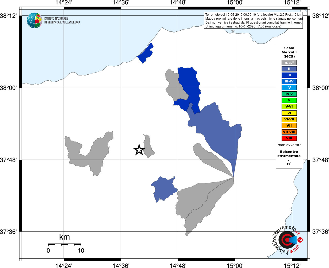Select the n.a.* gray legend swatch
The height and width of the screenshot is (268, 329).
pos(289,63)
